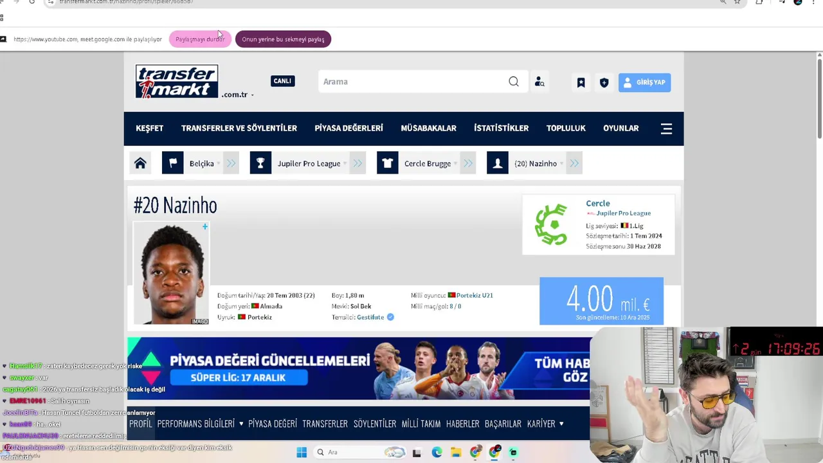Click the double arrow after Cercle Brugge

tap(468, 163)
